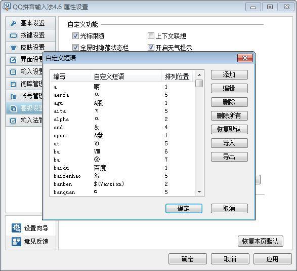The width and height of the screenshot is (297, 271).
Task: Switch to the 按键设置 tab
Action: (30, 35)
